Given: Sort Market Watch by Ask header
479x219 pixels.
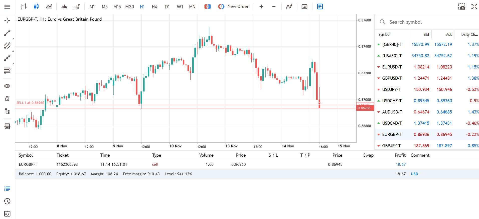Looking at the screenshot, I should [449, 34].
